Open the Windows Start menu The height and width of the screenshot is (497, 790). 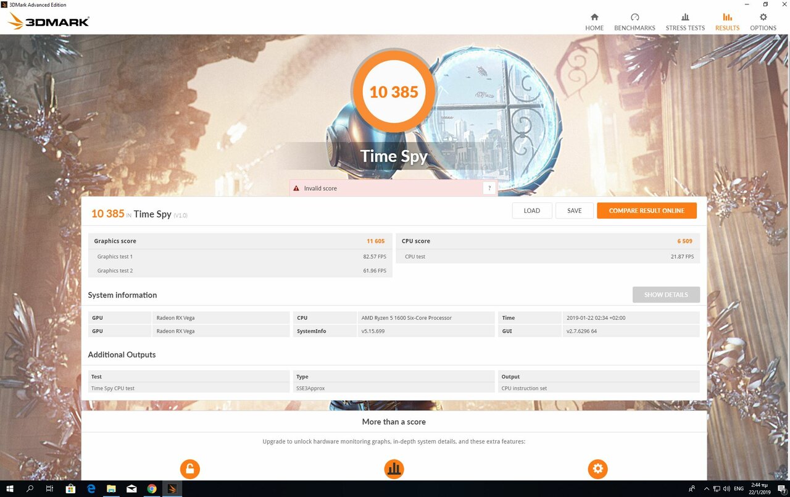(x=10, y=488)
